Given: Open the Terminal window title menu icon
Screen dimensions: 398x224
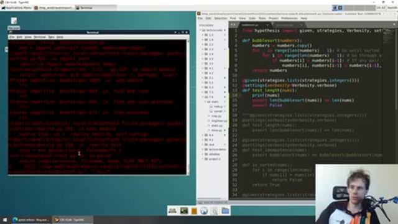Looking at the screenshot, I should [11, 32].
